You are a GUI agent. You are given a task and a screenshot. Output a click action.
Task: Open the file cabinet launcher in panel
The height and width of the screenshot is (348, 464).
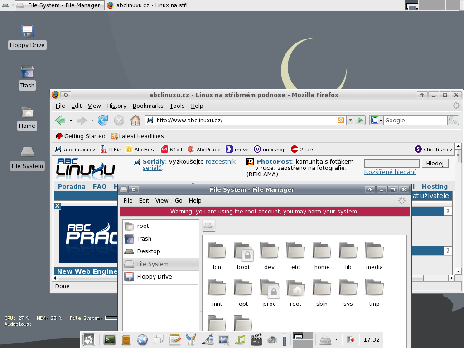point(126,340)
